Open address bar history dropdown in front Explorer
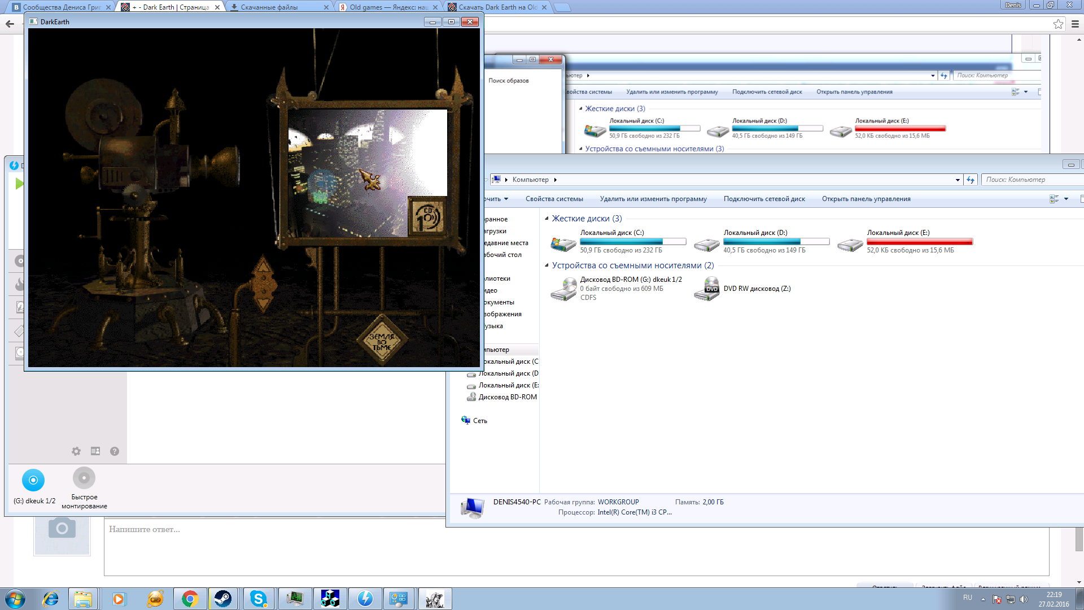 point(958,180)
